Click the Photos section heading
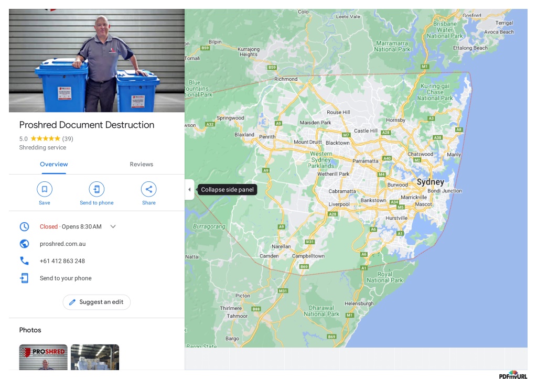 (30, 330)
